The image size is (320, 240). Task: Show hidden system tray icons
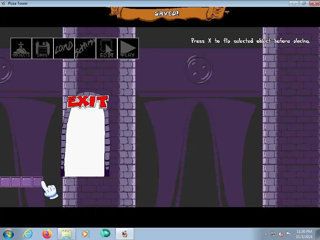[266, 234]
